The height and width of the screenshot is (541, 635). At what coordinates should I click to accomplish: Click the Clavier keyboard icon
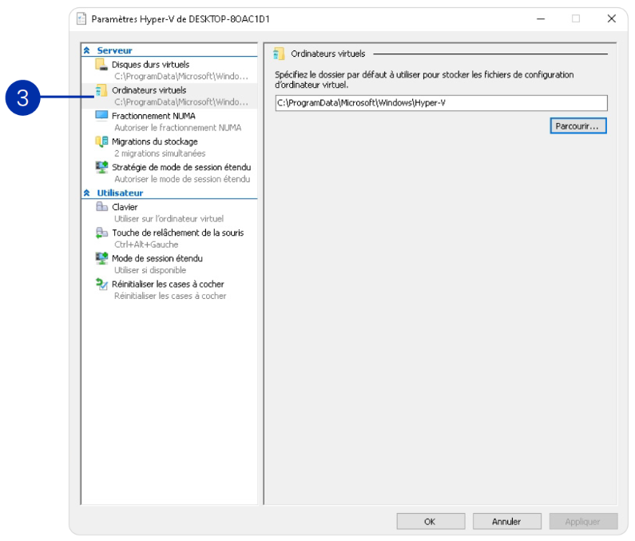click(101, 207)
